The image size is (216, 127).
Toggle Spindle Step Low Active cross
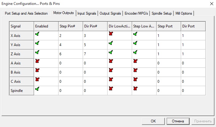pos(135,89)
